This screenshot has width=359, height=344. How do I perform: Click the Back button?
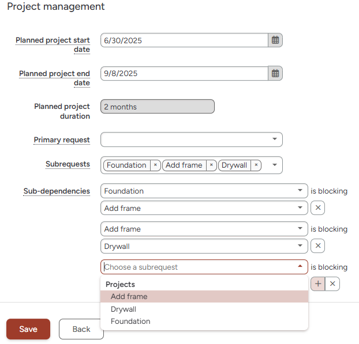[x=81, y=329]
